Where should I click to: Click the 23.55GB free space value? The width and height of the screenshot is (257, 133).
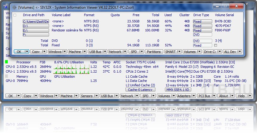point(133,21)
